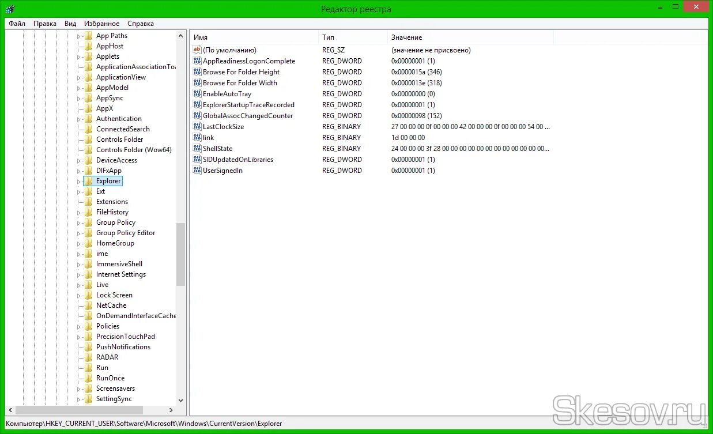Sort values with the Имя column header
Viewport: 713px width, 434px height.
(x=254, y=37)
